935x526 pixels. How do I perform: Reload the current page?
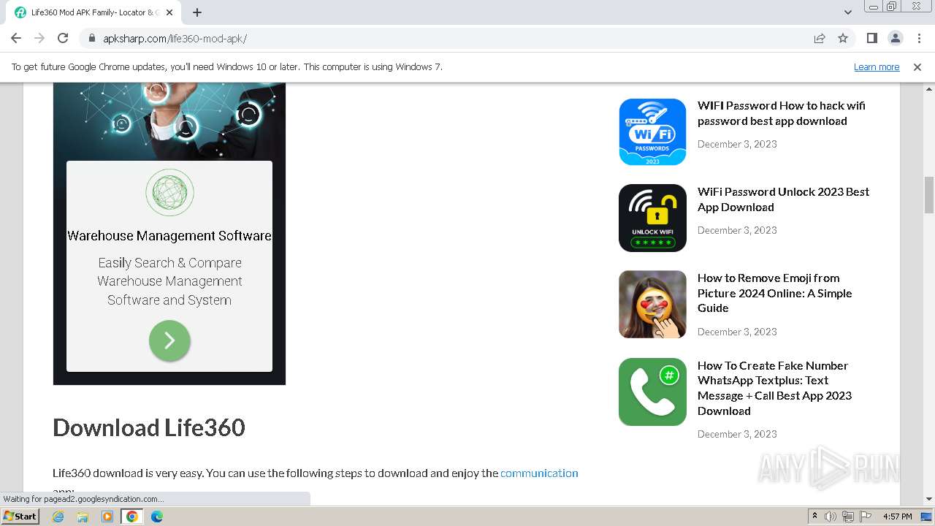pos(63,38)
